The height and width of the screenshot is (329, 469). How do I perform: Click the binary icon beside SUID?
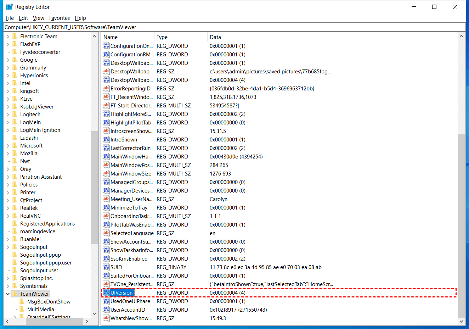click(x=106, y=267)
